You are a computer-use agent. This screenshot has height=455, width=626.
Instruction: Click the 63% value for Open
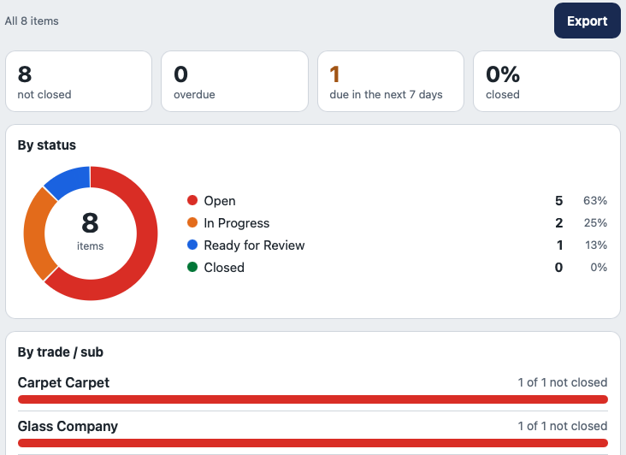coord(595,200)
